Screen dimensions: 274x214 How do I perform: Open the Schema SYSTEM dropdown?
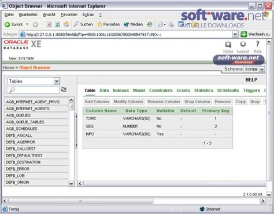click(254, 69)
